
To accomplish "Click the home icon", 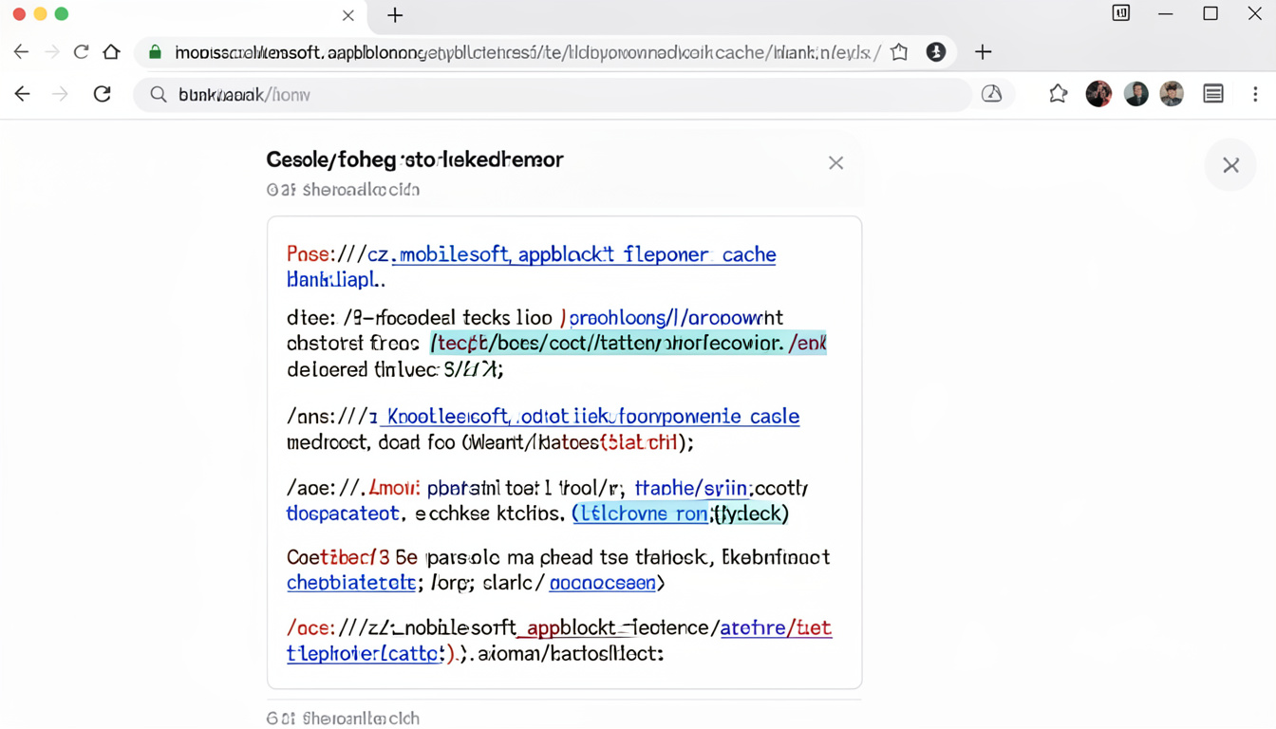I will point(111,52).
